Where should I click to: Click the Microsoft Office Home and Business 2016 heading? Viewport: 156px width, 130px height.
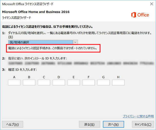click(x=36, y=12)
